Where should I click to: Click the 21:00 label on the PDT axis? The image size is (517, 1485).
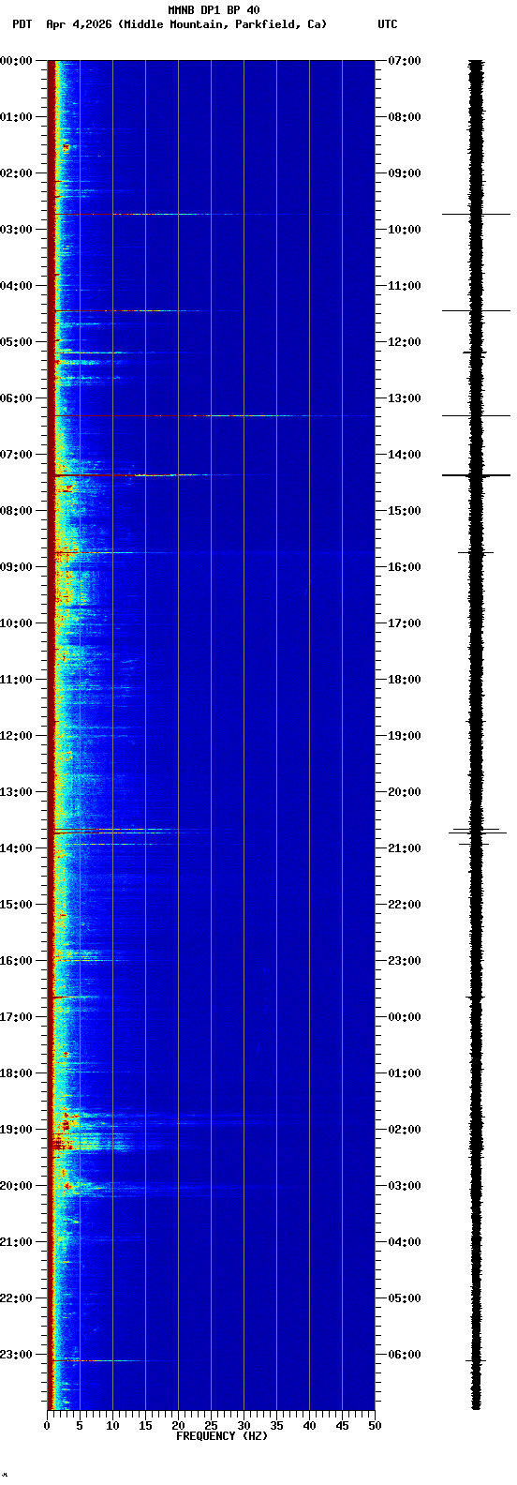click(16, 1242)
